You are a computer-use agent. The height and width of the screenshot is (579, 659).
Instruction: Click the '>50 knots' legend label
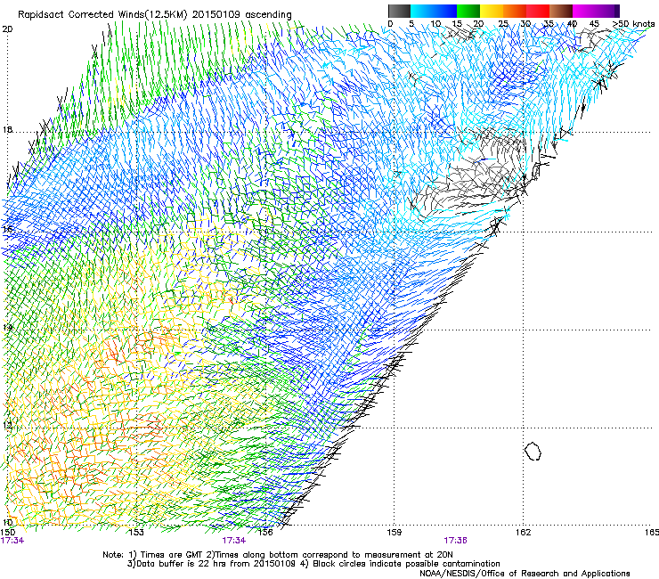click(x=633, y=24)
